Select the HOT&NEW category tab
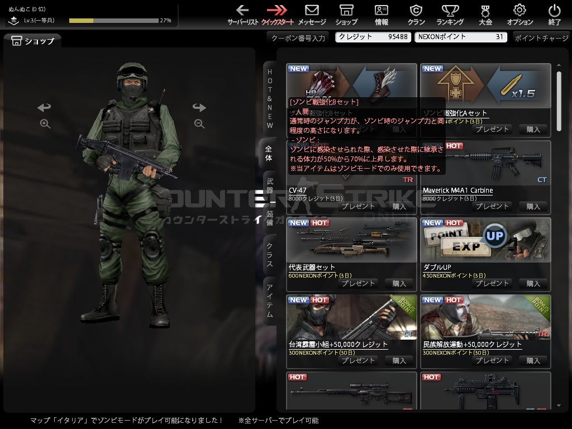The image size is (572, 429). click(x=270, y=98)
